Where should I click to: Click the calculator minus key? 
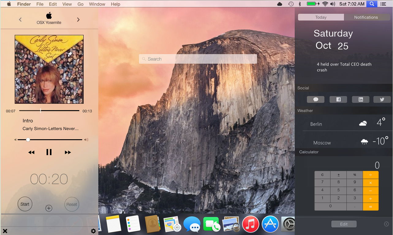pyautogui.click(x=371, y=191)
